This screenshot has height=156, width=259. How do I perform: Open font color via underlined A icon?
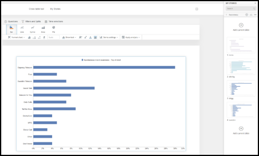pos(90,37)
